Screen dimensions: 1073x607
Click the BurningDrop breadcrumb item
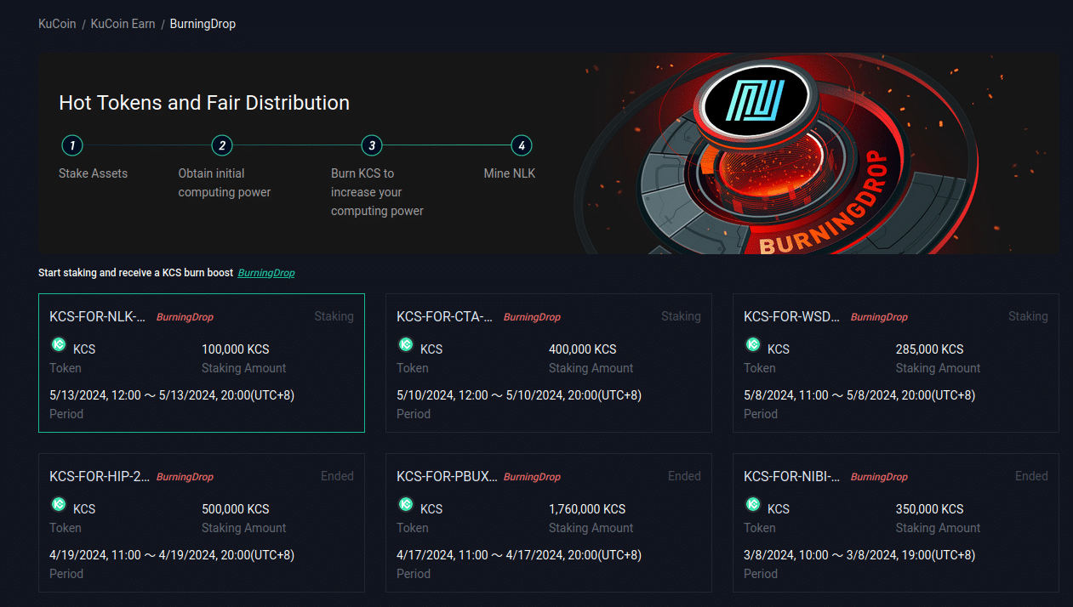coord(203,24)
